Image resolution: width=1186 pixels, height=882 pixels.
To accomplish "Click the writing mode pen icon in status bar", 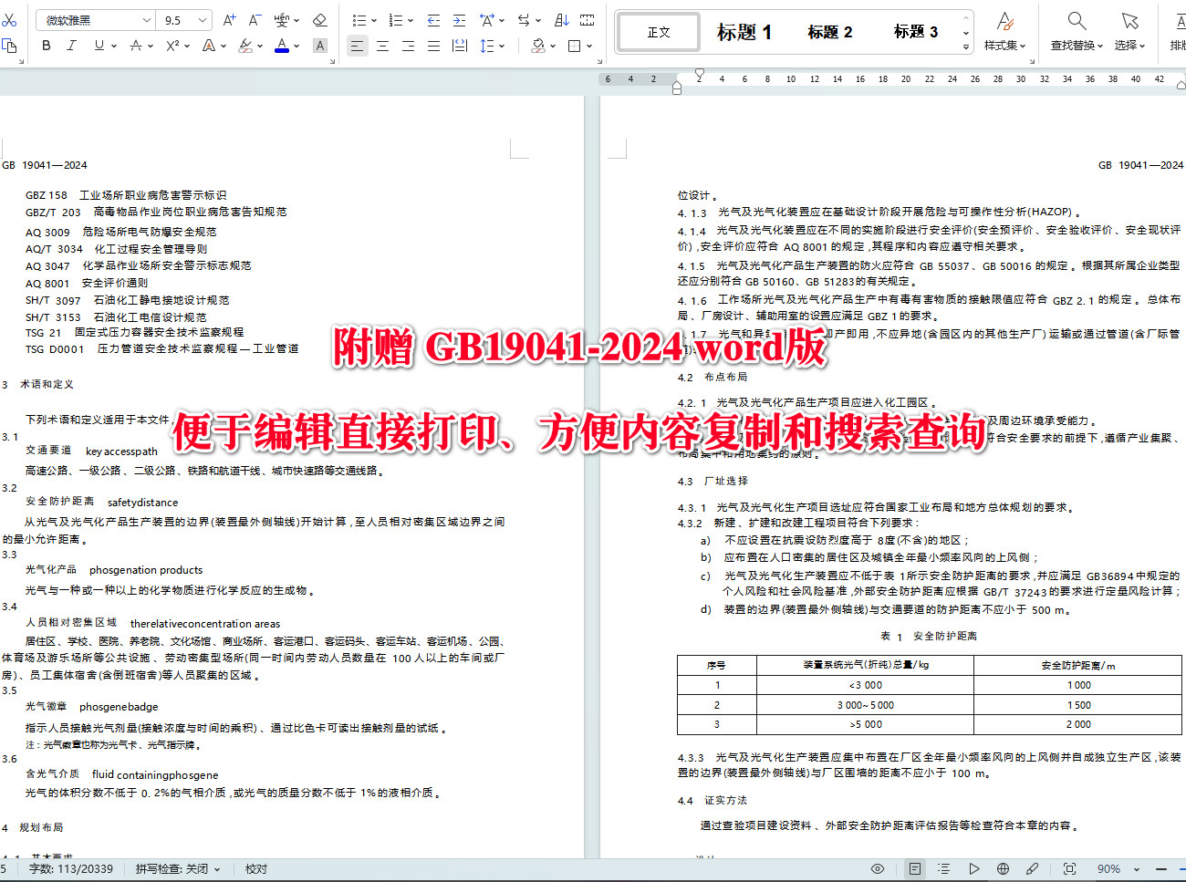I will point(1032,869).
